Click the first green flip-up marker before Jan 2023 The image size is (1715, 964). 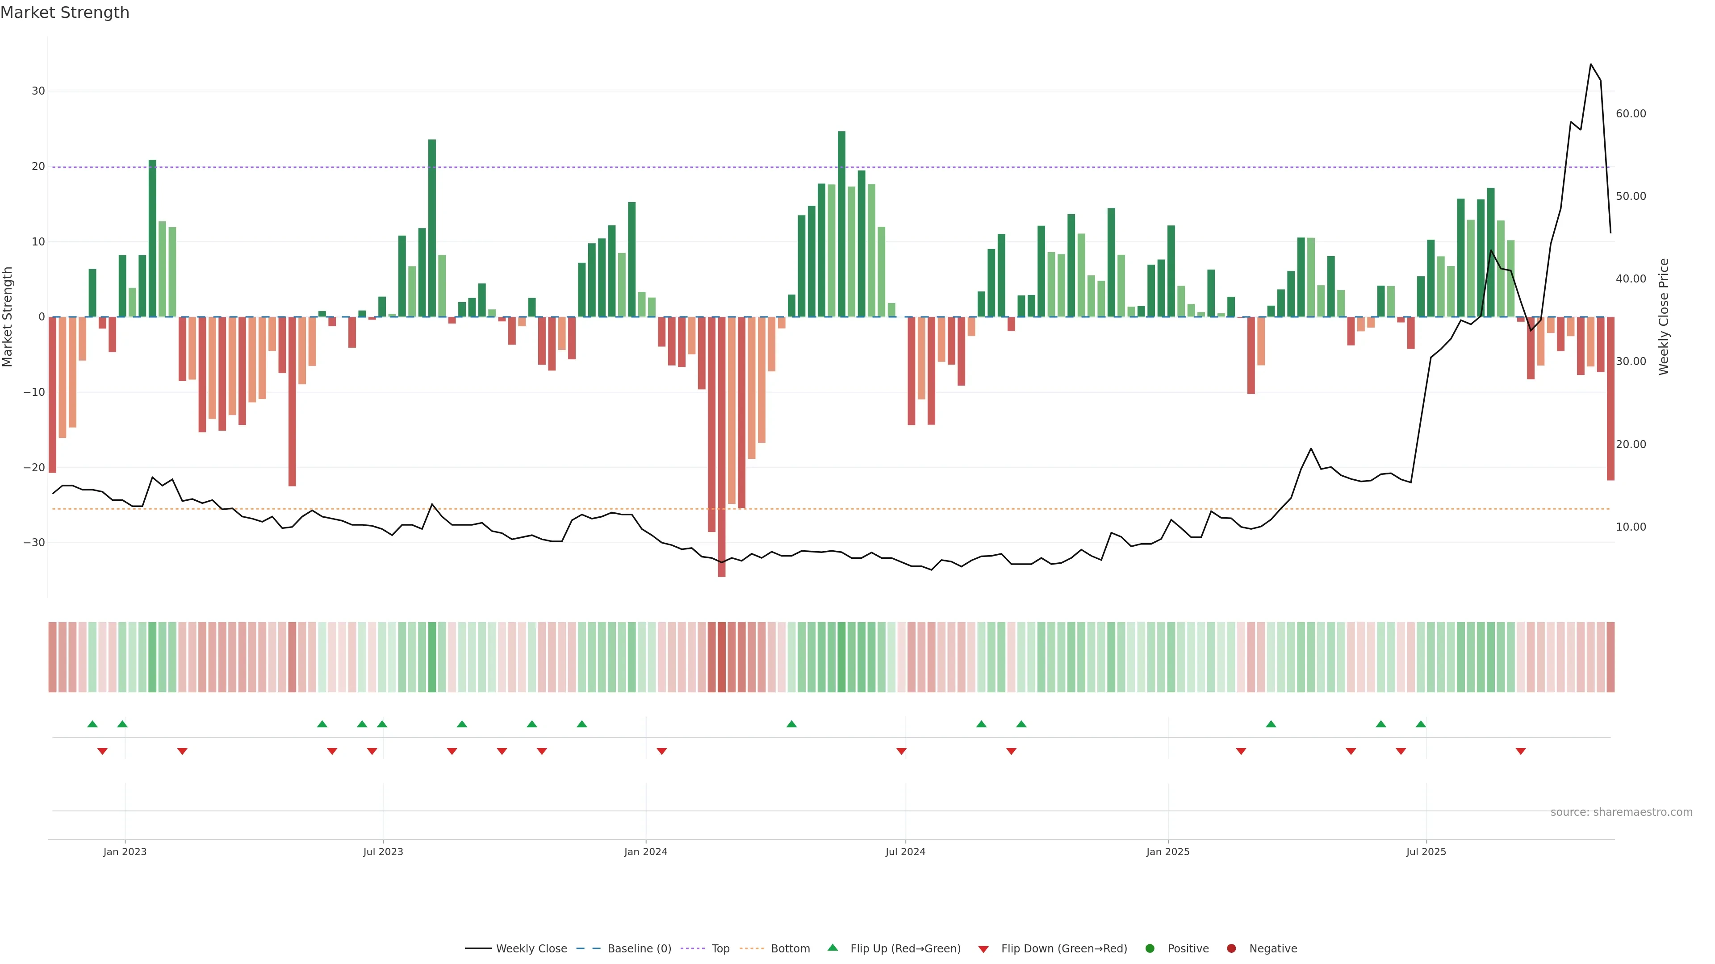coord(92,724)
